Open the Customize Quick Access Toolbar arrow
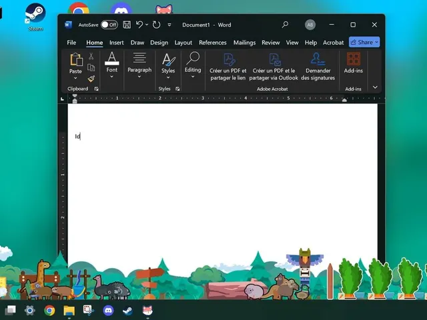This screenshot has width=427, height=320. pyautogui.click(x=169, y=25)
